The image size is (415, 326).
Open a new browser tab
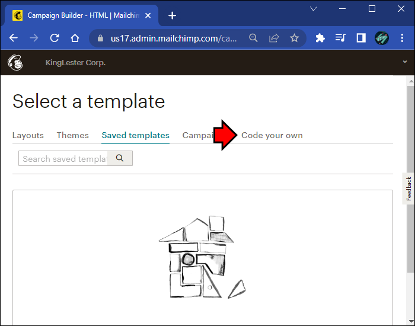(173, 15)
